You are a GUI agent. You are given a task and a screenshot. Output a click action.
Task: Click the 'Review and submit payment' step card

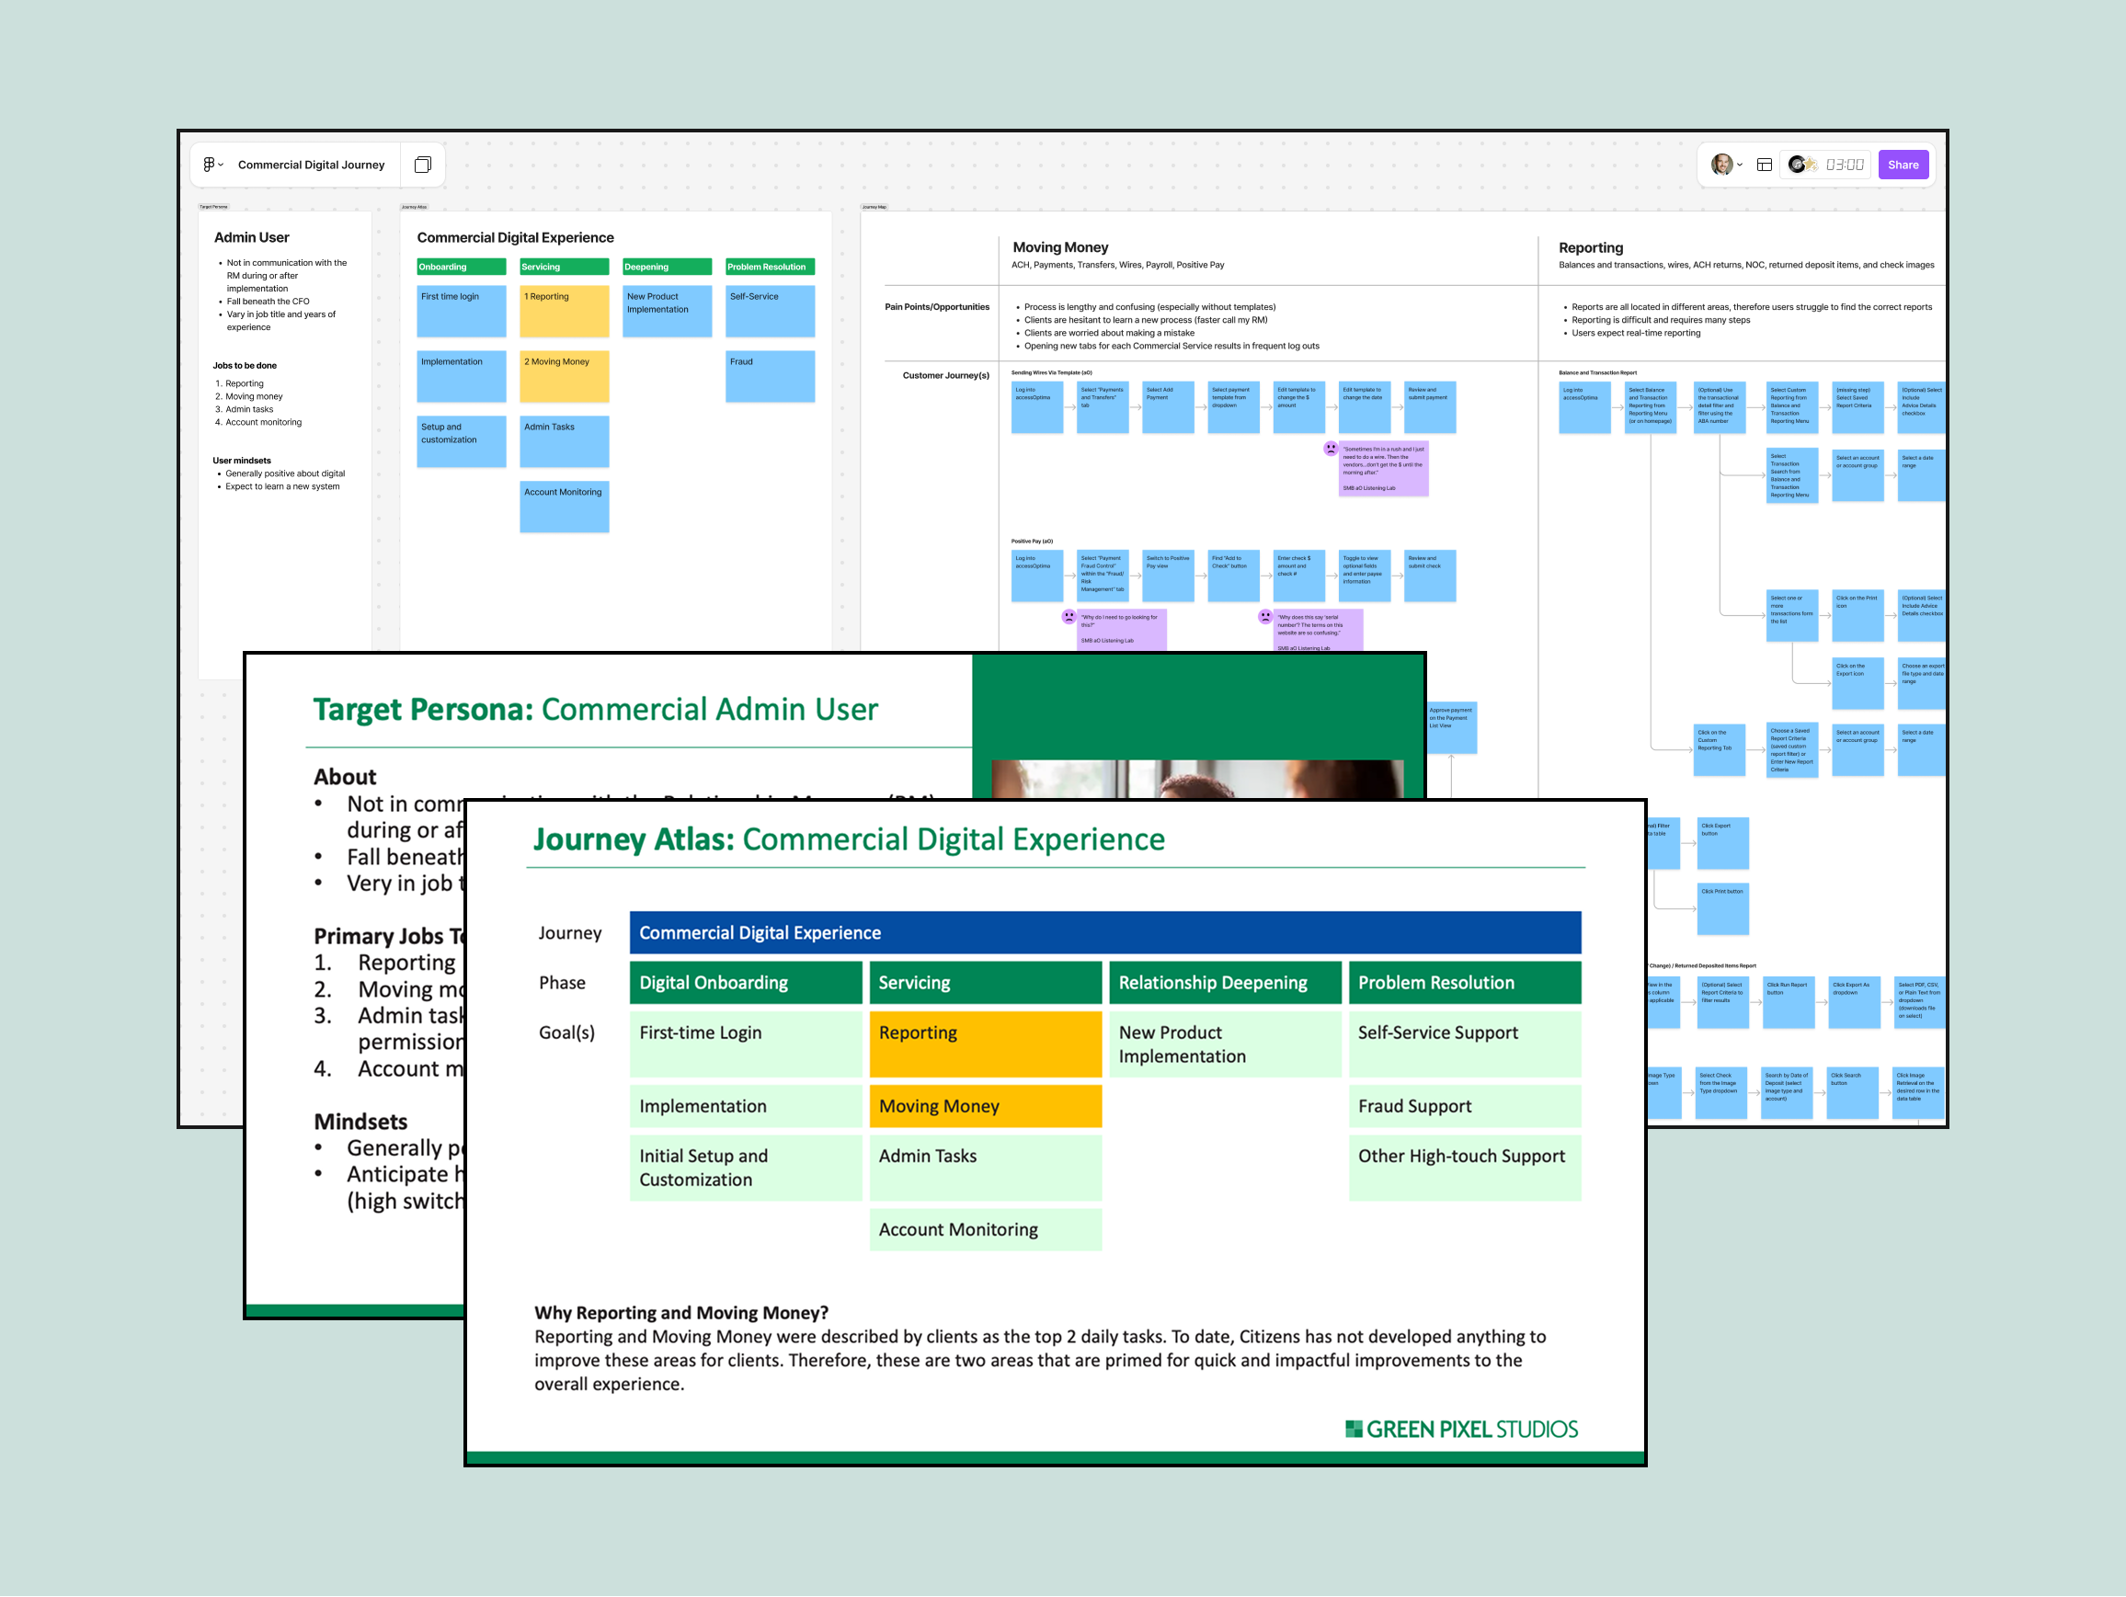point(1429,406)
